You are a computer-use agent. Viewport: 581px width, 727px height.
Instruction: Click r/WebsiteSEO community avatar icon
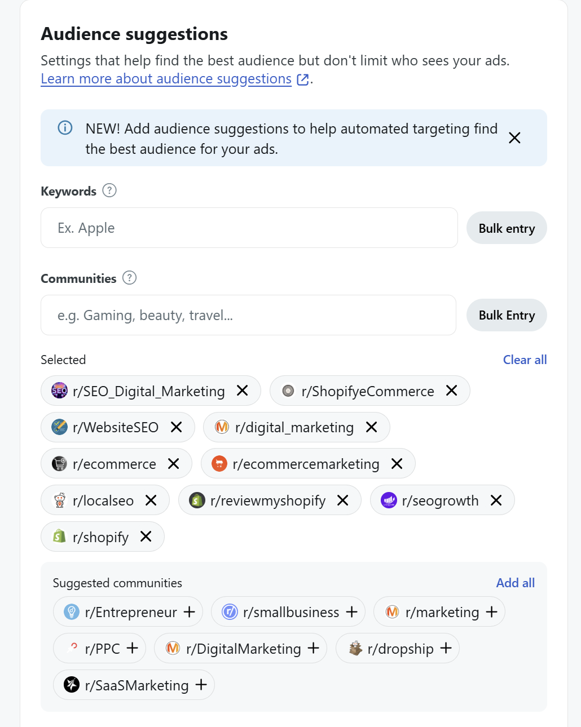(x=59, y=427)
